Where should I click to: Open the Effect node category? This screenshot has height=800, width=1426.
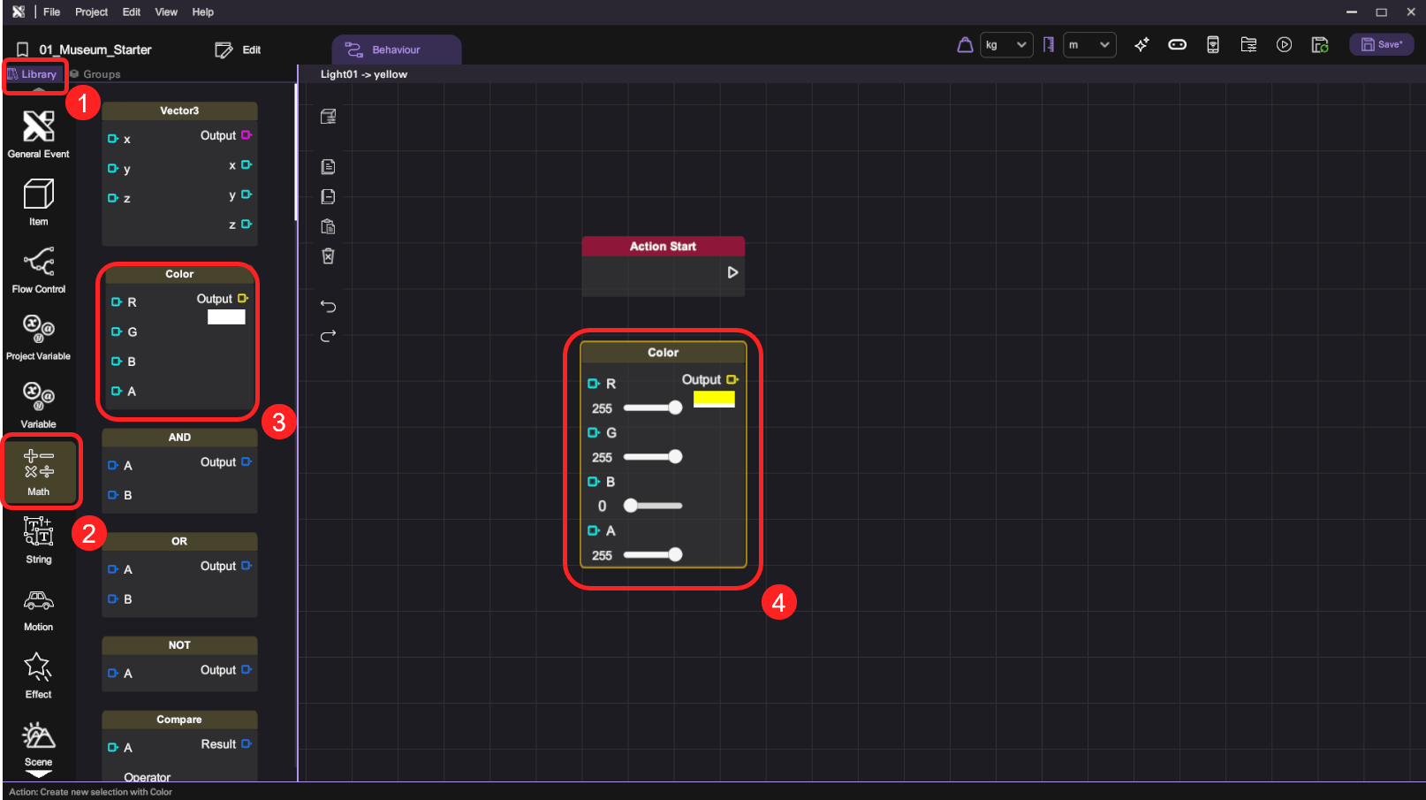tap(38, 675)
